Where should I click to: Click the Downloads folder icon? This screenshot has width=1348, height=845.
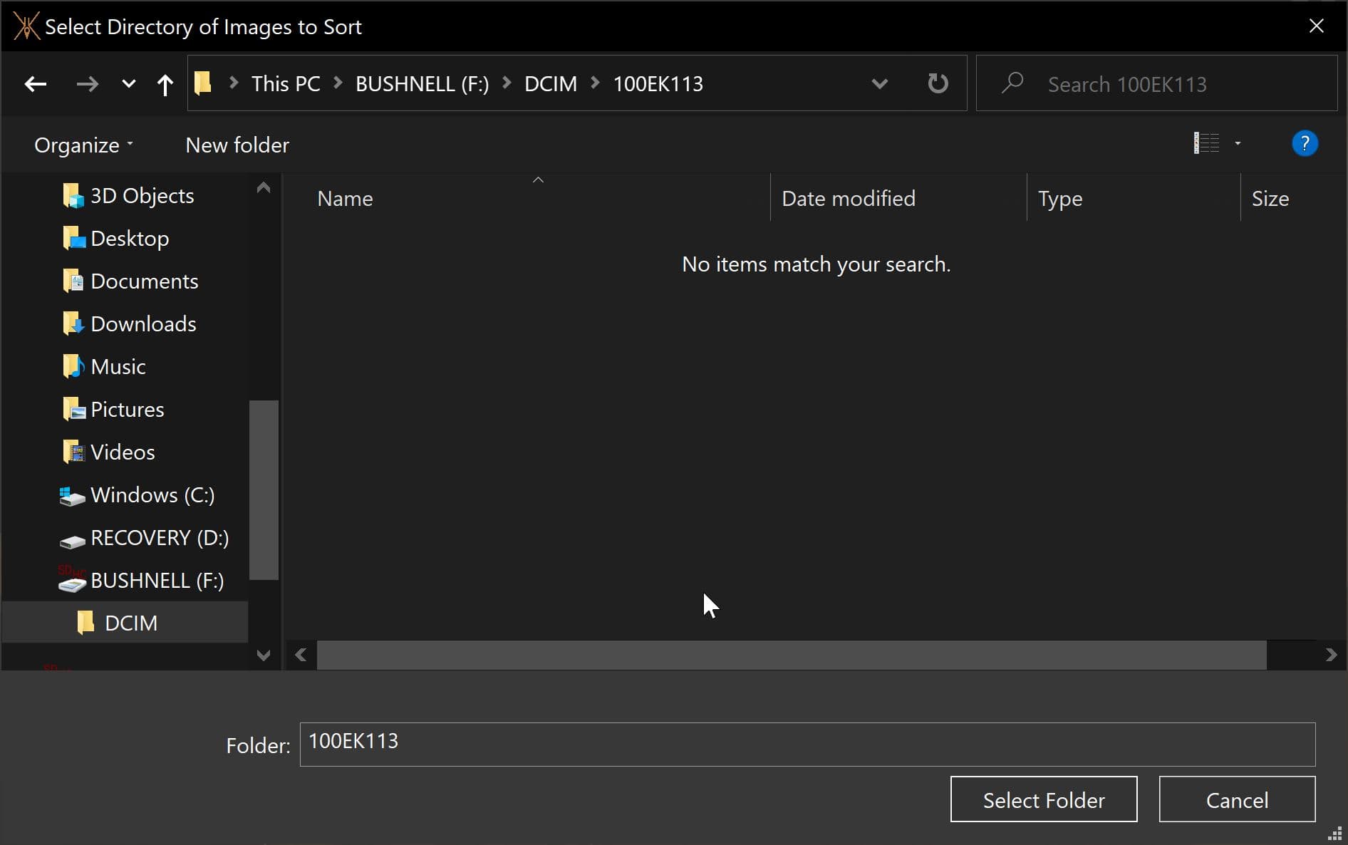73,323
